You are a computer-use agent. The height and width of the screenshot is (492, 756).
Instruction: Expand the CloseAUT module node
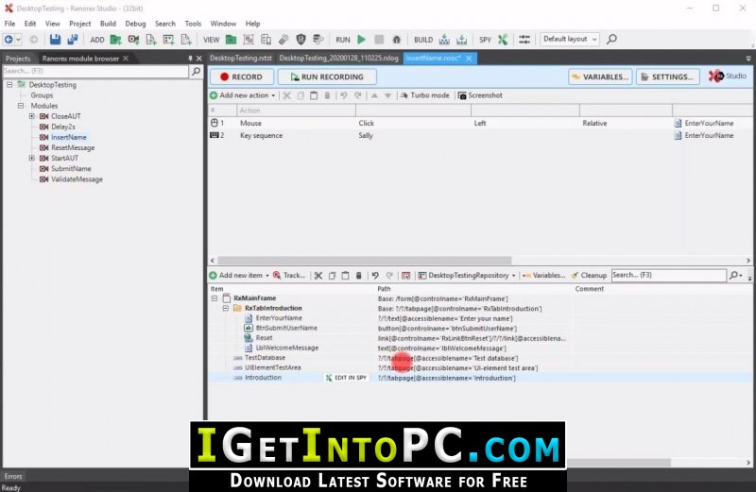pyautogui.click(x=32, y=116)
